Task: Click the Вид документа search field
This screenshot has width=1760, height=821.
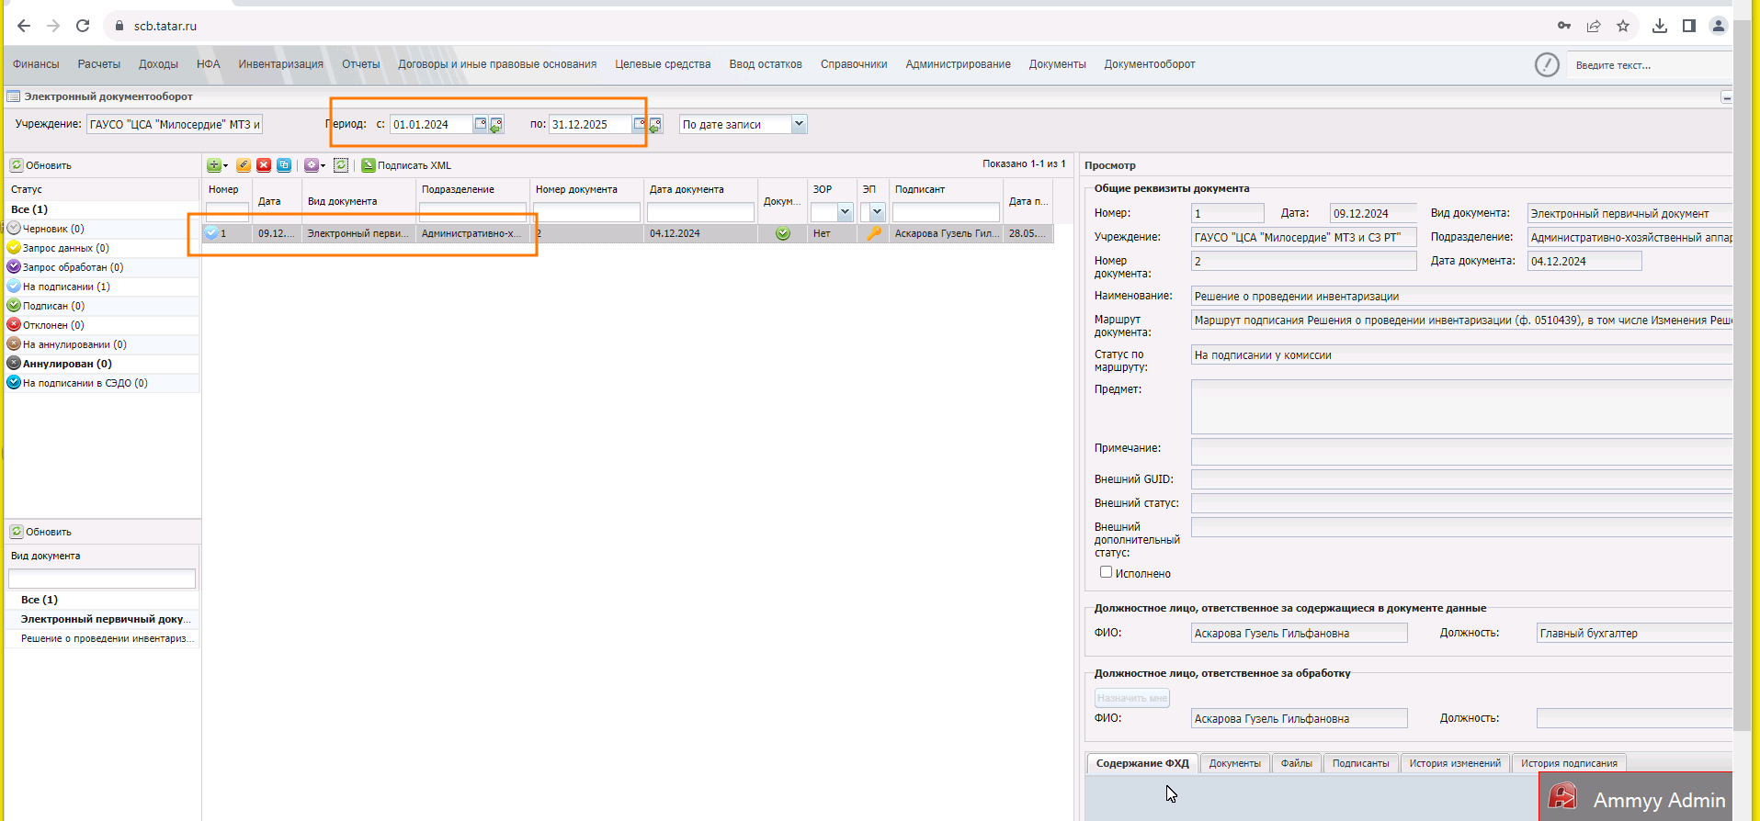Action: 102,579
